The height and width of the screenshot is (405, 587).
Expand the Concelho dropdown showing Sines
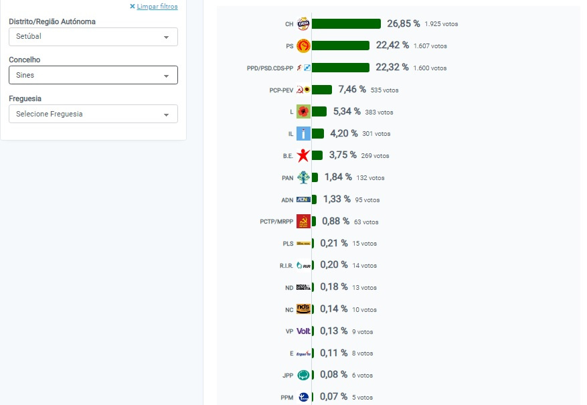[93, 75]
